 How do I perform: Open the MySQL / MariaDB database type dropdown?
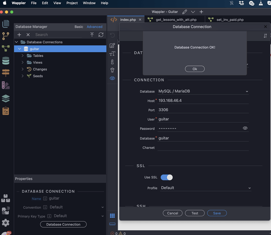[x=203, y=91]
